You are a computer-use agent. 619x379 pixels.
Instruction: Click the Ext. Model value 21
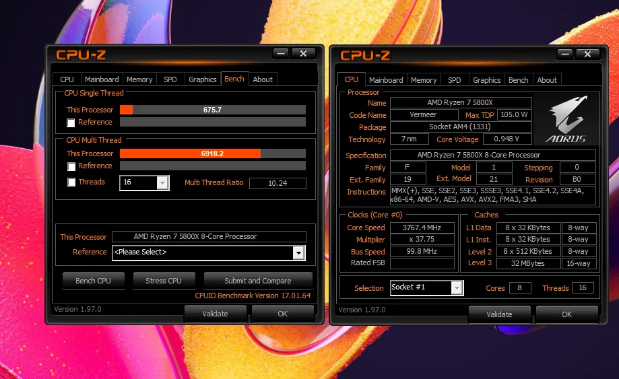tap(494, 180)
